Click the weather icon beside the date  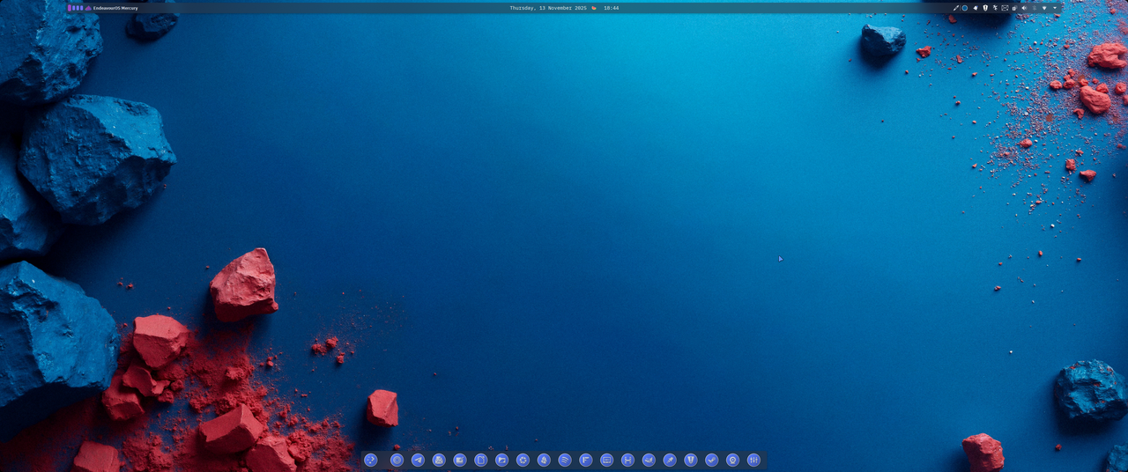pos(594,8)
